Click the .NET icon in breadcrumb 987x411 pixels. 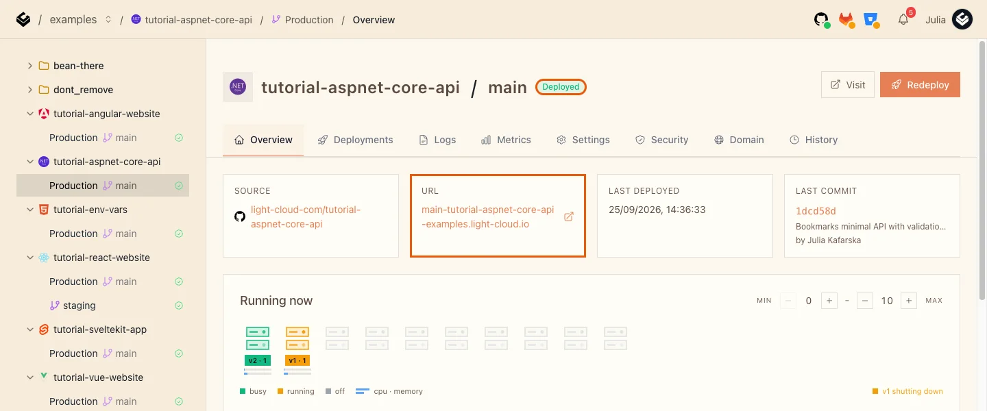tap(136, 20)
